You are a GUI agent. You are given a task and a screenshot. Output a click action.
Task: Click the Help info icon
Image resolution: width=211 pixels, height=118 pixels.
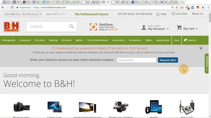pyautogui.click(x=158, y=14)
